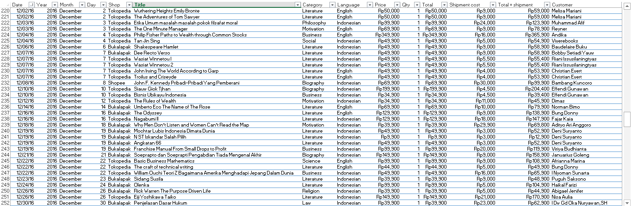Expand the Total + shipment filter dropdown

pyautogui.click(x=546, y=5)
